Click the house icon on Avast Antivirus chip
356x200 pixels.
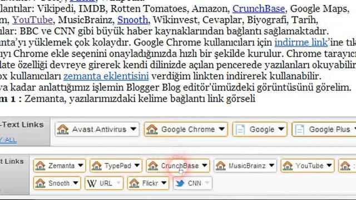tap(63, 129)
